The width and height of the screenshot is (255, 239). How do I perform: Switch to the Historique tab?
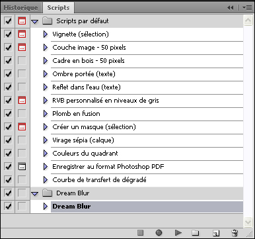[20, 8]
